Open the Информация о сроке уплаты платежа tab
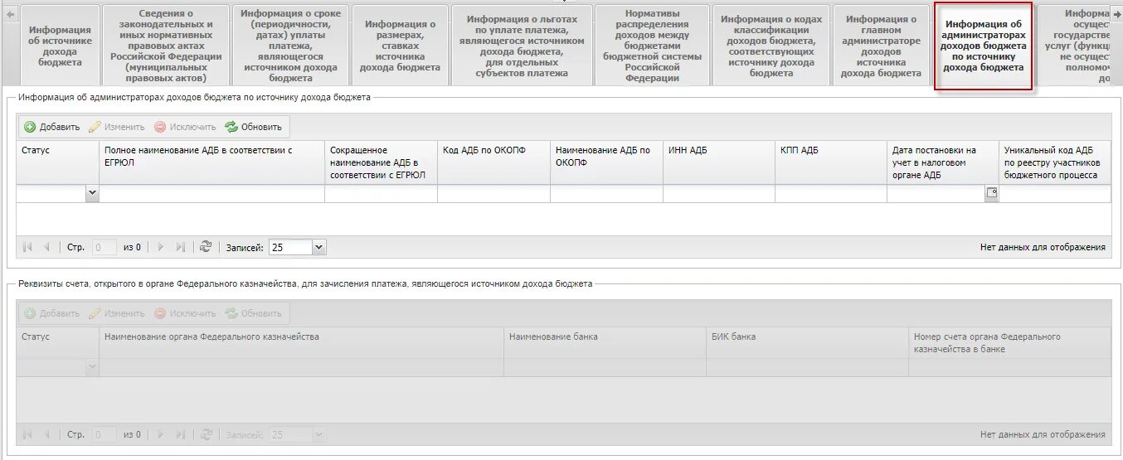This screenshot has height=460, width=1123. pyautogui.click(x=291, y=46)
